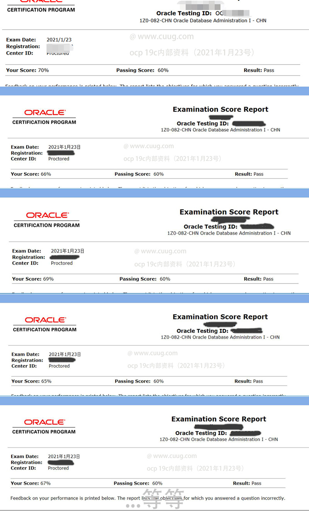Select "Your Score: 69%" text
The image size is (309, 511).
tap(33, 279)
